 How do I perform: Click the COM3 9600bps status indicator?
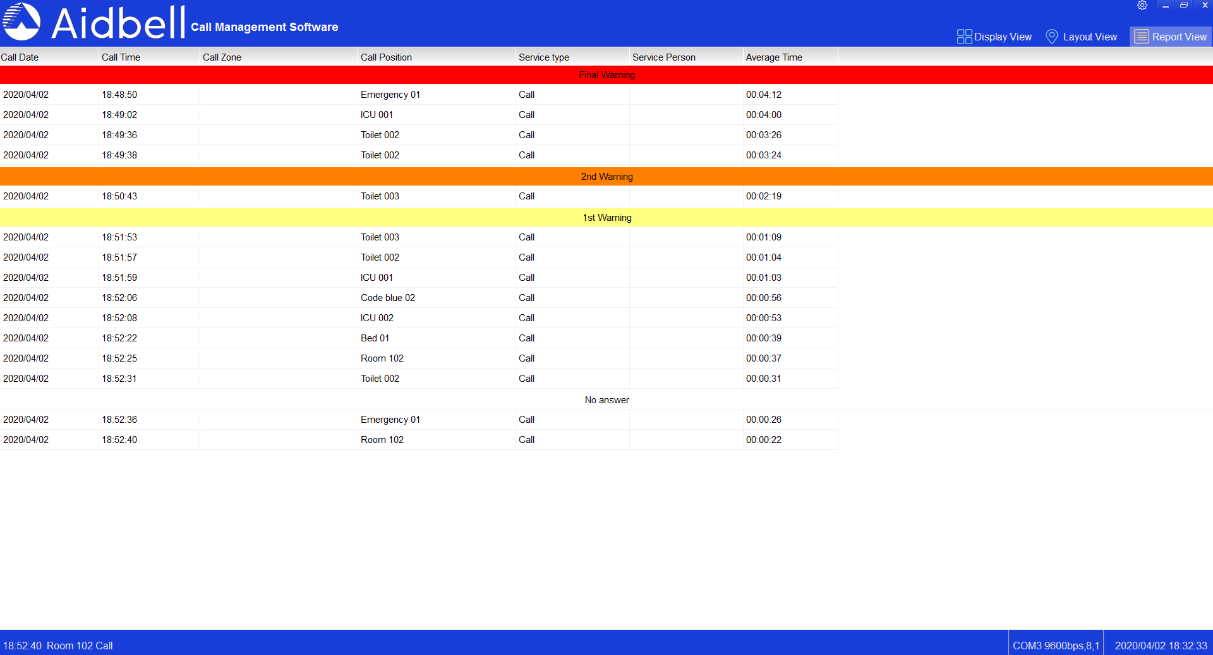(x=1056, y=646)
